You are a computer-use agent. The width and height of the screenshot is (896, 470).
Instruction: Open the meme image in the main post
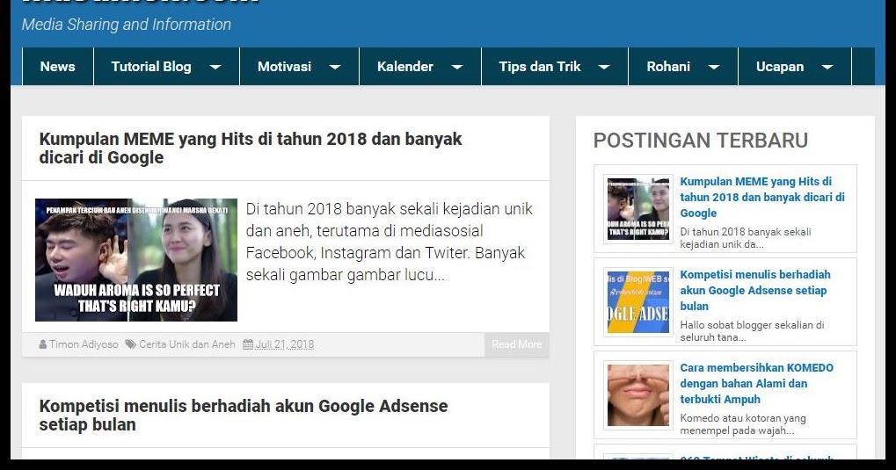point(136,260)
